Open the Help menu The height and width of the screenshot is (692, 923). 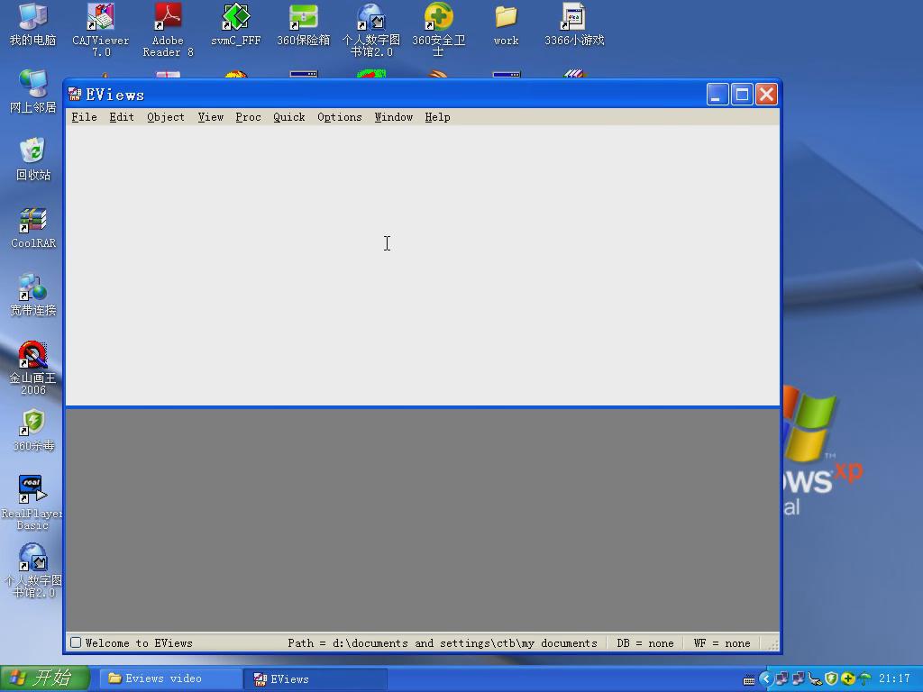click(437, 117)
